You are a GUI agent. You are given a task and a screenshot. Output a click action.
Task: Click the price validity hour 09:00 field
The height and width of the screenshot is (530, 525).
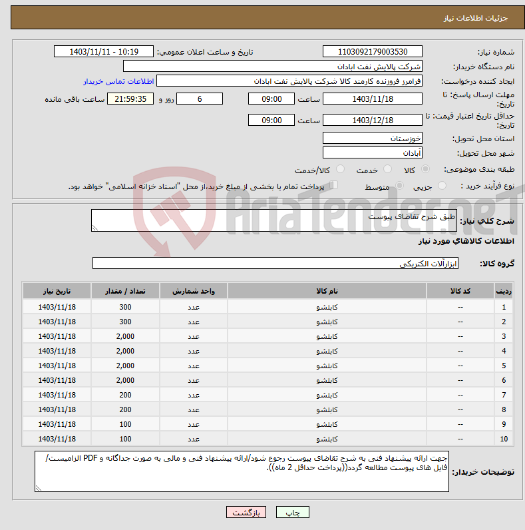pyautogui.click(x=271, y=120)
